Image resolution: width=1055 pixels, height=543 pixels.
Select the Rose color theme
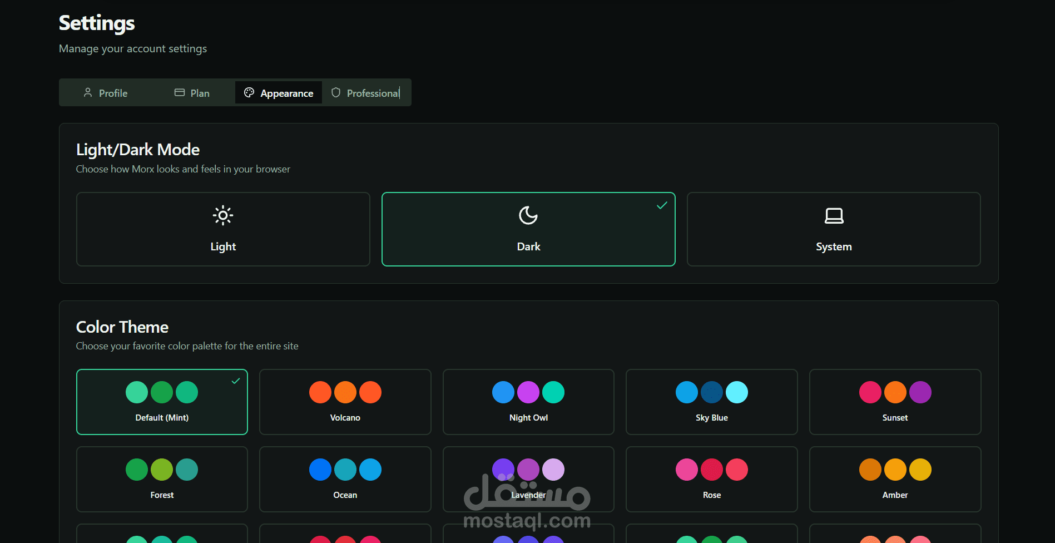tap(712, 479)
